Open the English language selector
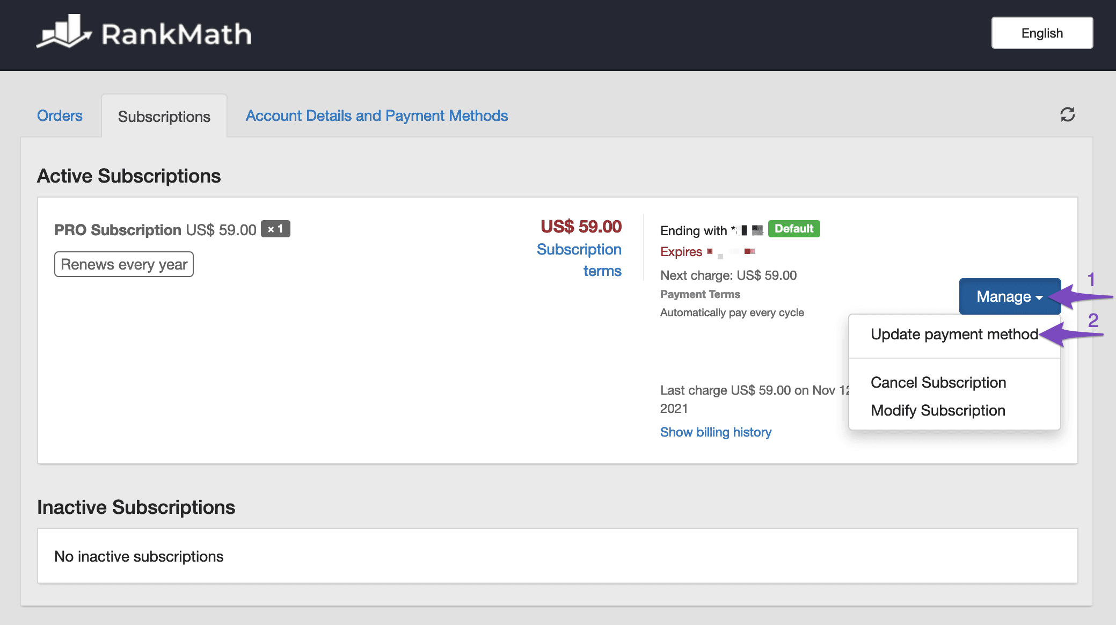The image size is (1116, 625). [1042, 33]
